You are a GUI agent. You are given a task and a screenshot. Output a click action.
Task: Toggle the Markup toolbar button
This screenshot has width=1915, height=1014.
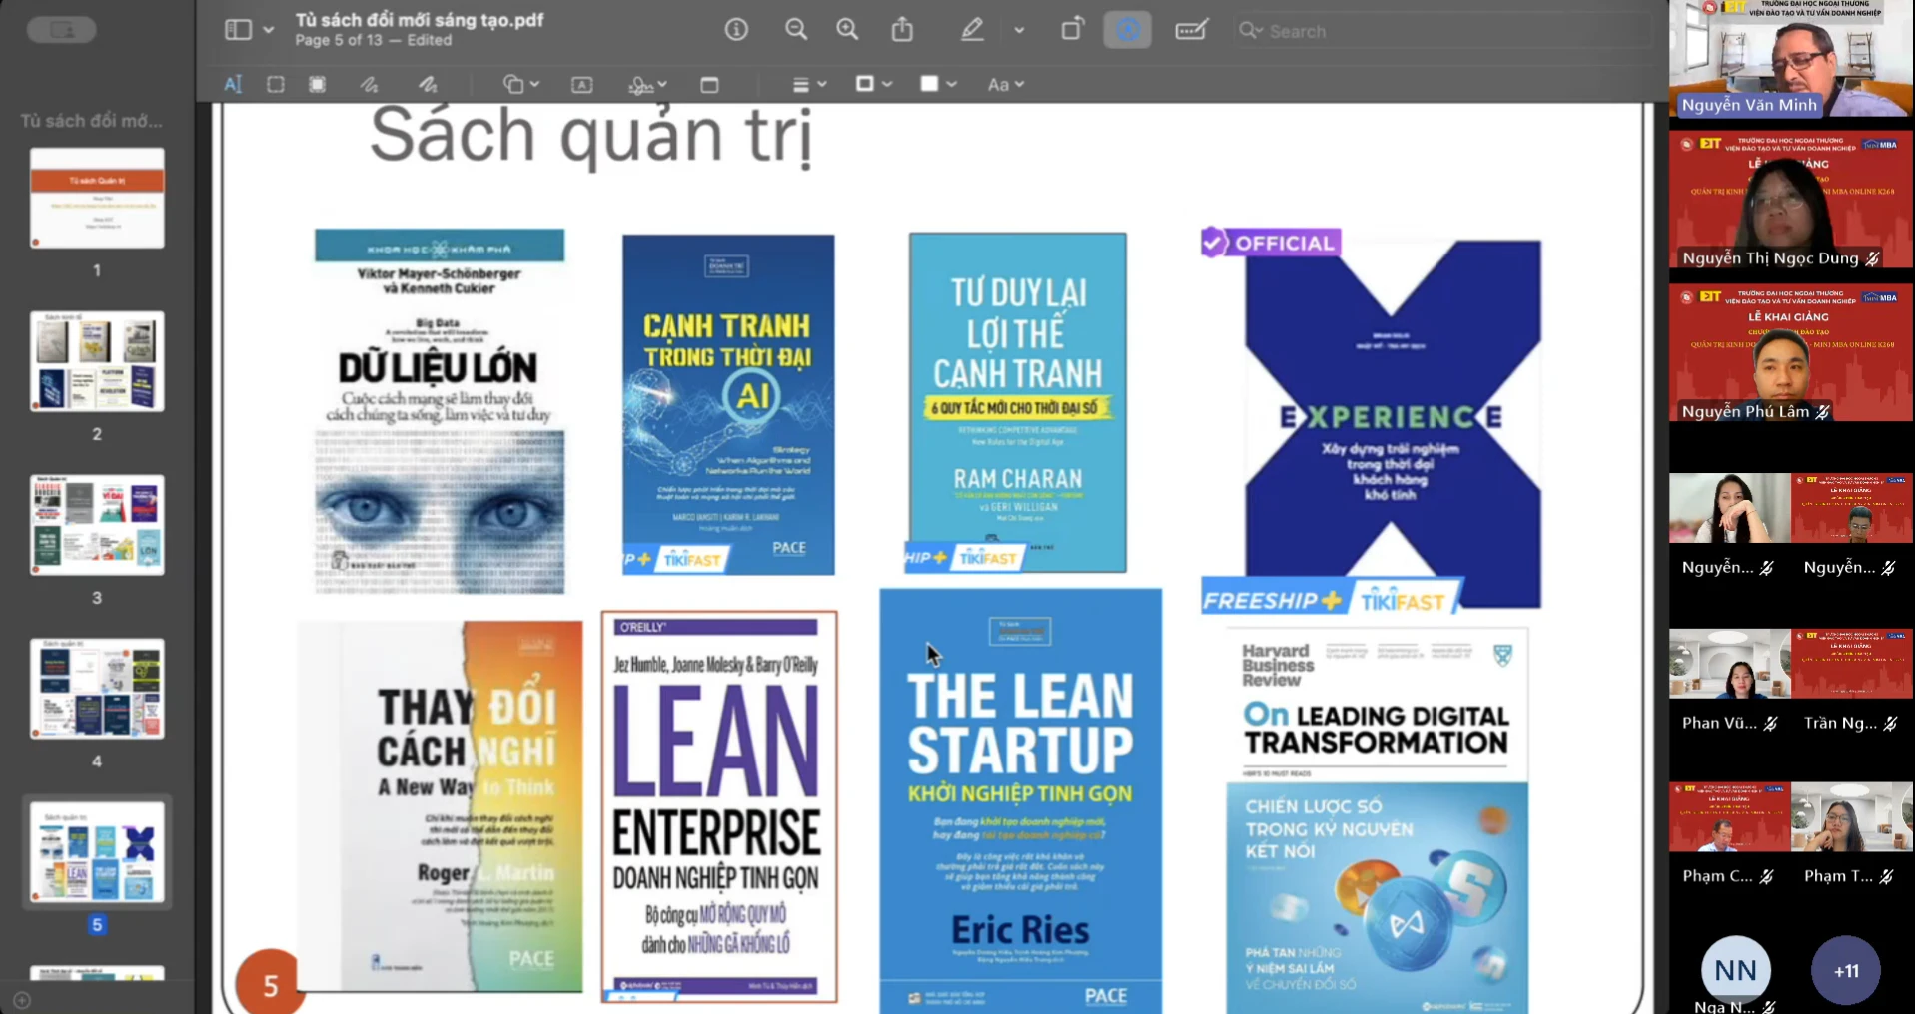coord(1127,30)
